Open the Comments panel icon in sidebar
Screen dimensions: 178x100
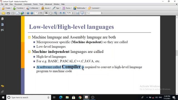(3, 86)
